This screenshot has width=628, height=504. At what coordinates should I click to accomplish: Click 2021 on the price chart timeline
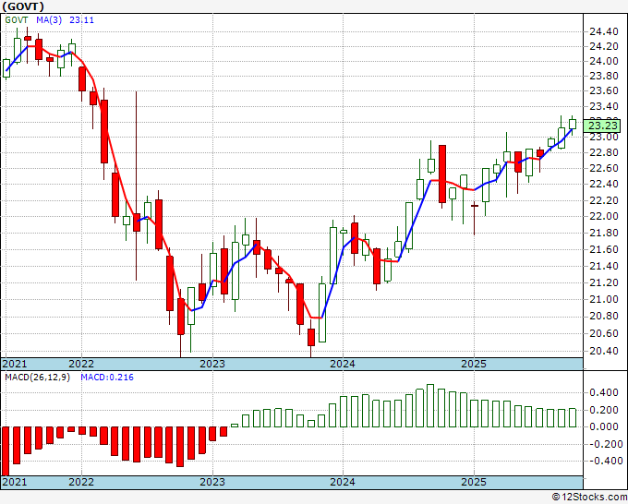click(x=15, y=364)
